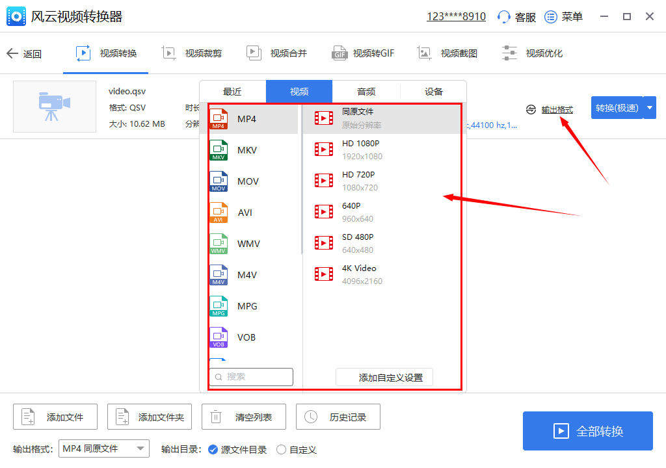Open the 菜单 menu
This screenshot has height=468, width=666.
[563, 17]
